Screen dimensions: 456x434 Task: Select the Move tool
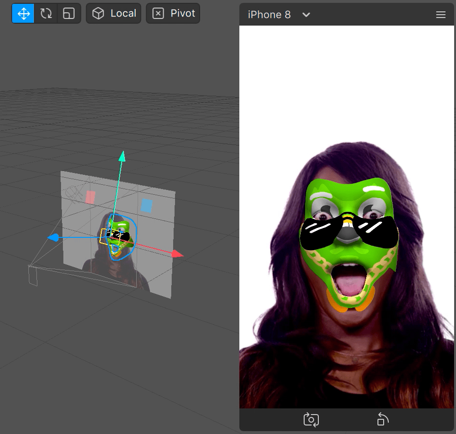coord(23,13)
